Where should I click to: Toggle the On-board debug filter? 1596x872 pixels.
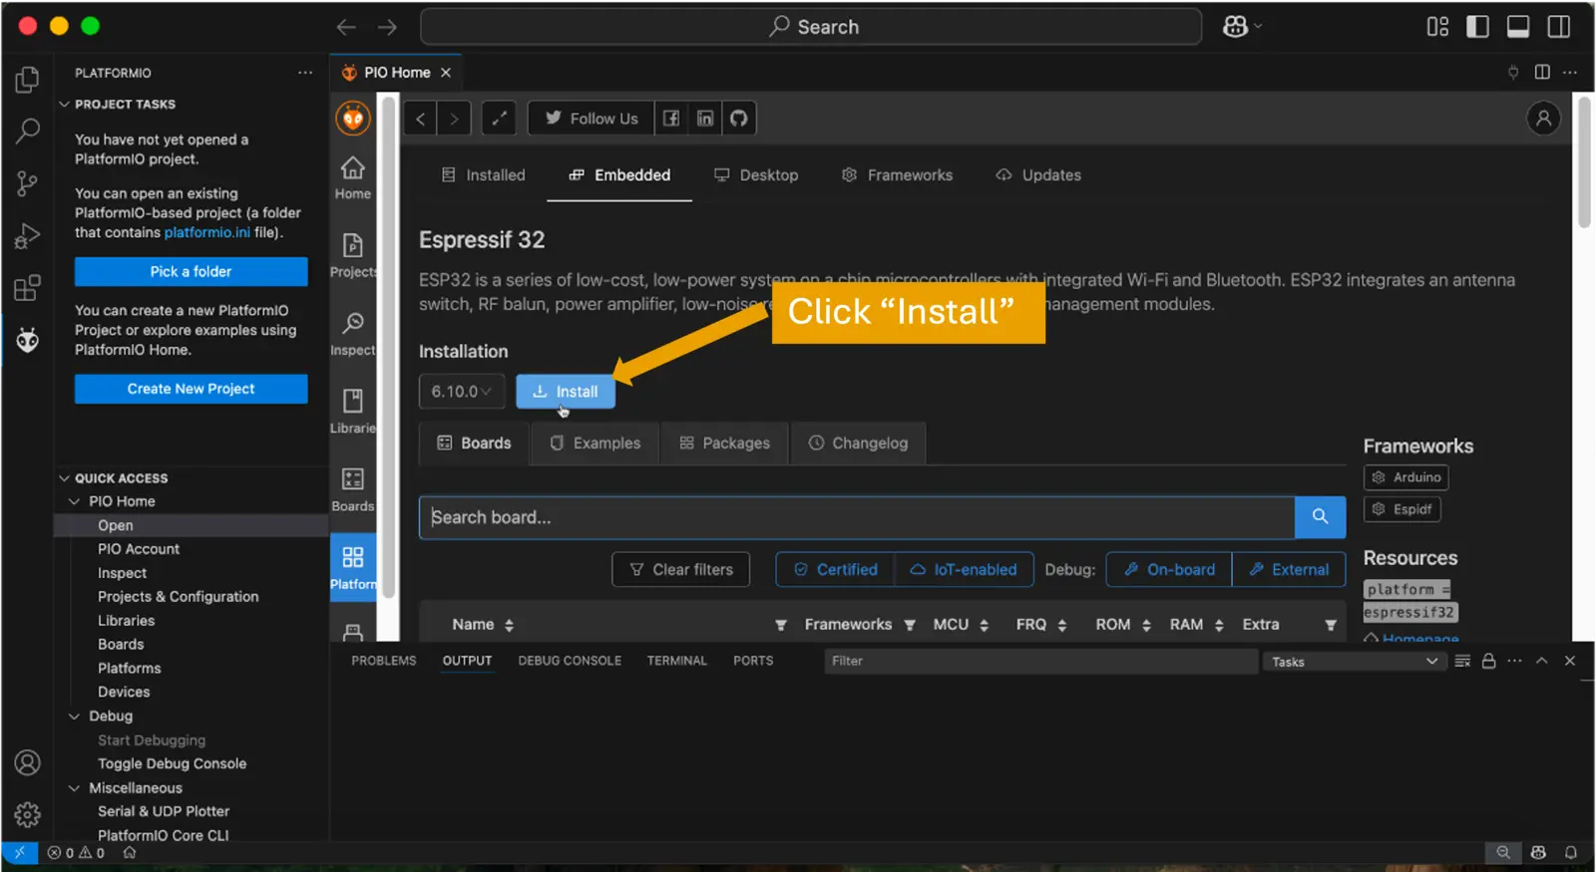[1169, 570]
